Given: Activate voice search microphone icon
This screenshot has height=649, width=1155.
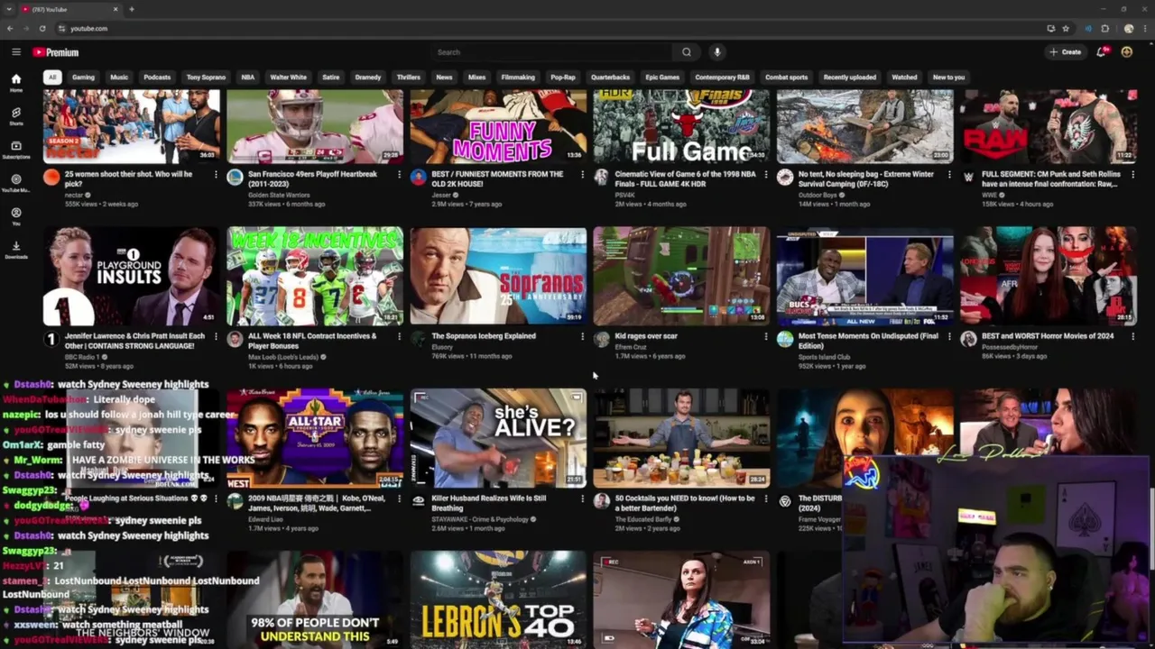Looking at the screenshot, I should coord(717,52).
